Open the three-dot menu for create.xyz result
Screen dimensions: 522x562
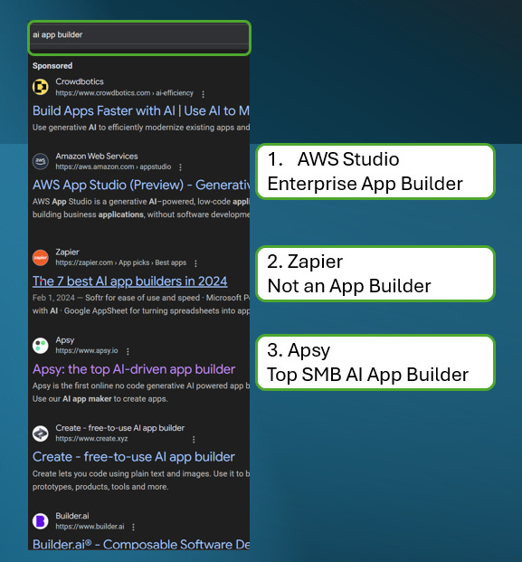(x=194, y=440)
